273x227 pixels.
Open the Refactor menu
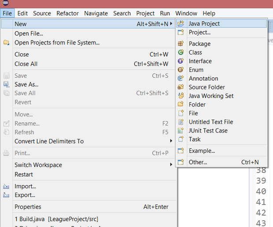click(67, 14)
